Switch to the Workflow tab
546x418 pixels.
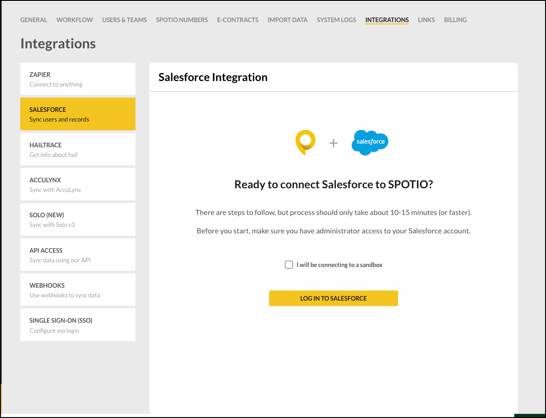click(75, 20)
